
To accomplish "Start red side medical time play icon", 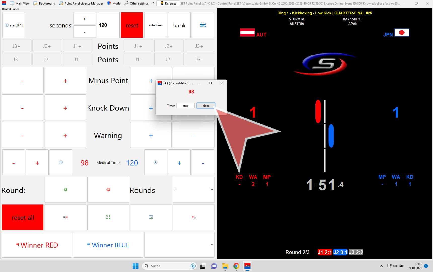I will click(61, 162).
